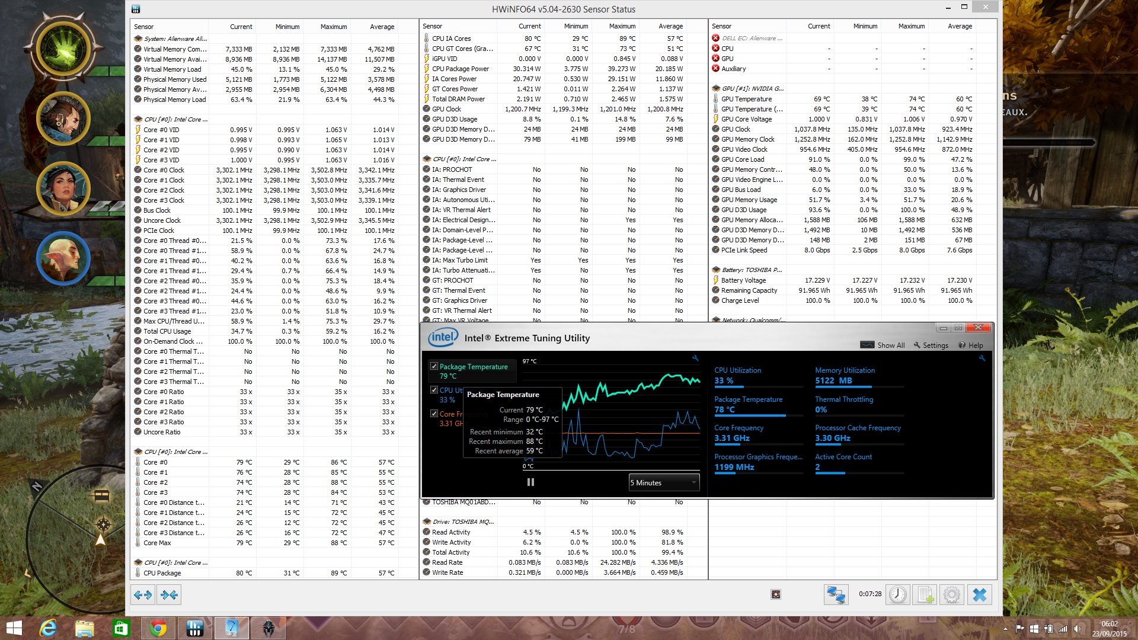Viewport: 1138px width, 640px height.
Task: Open the 5 Minutes time range dropdown
Action: coord(664,482)
